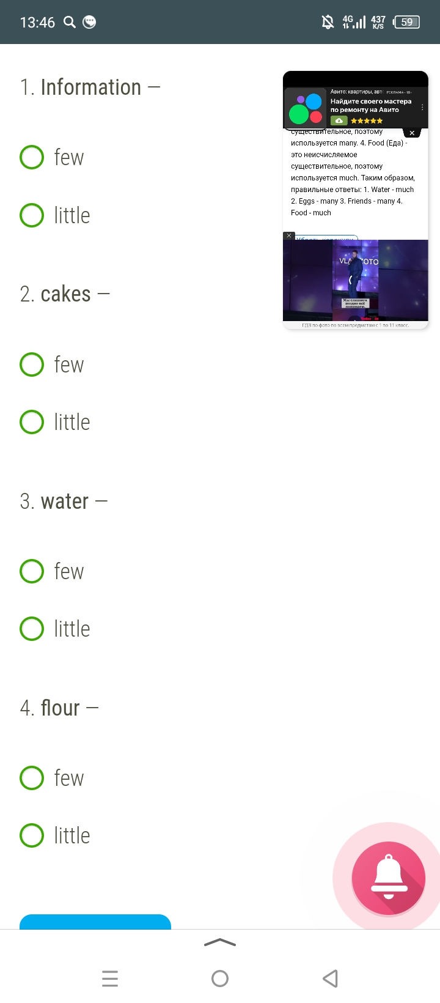Tap the Android back triangle button
This screenshot has width=440, height=1003.
coord(330,979)
